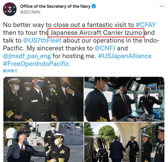Click the black van in bottom-right photo
Viewport: 168px width, 162px height.
coord(96,149)
